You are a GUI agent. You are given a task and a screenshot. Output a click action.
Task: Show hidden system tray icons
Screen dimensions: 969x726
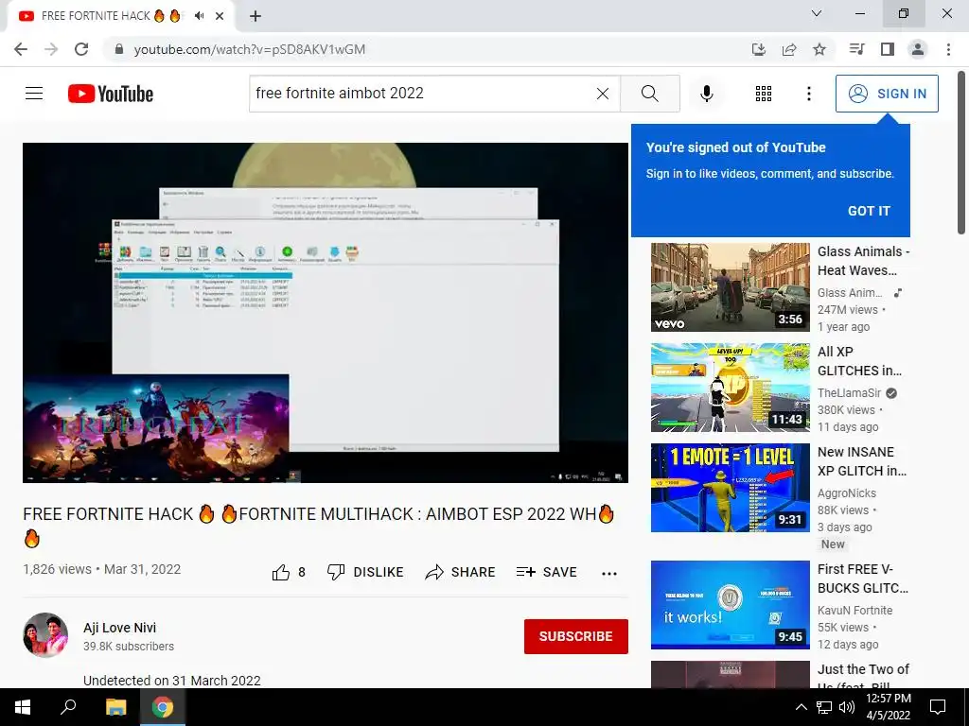[801, 707]
